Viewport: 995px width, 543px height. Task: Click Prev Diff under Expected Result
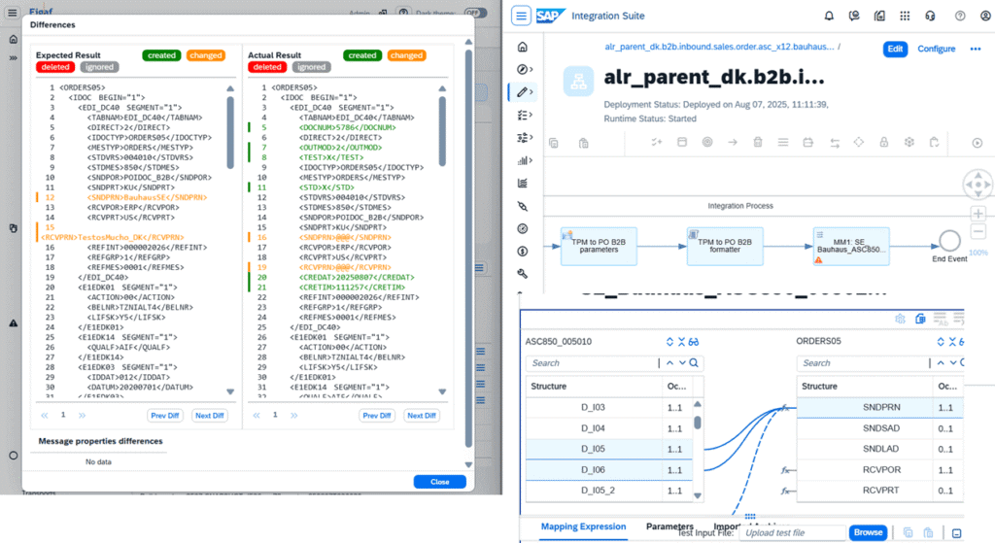[164, 416]
